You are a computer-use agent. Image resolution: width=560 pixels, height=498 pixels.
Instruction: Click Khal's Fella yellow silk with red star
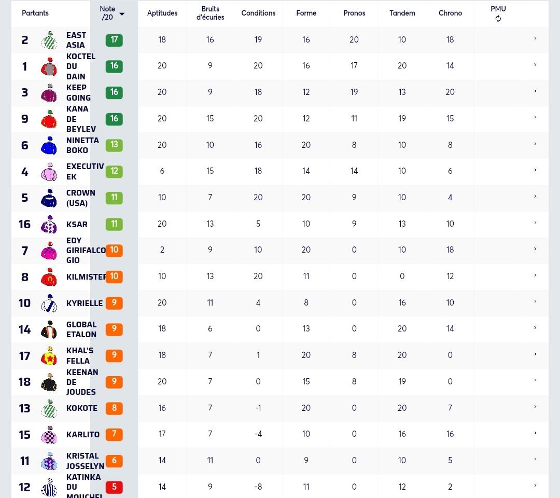pos(49,356)
